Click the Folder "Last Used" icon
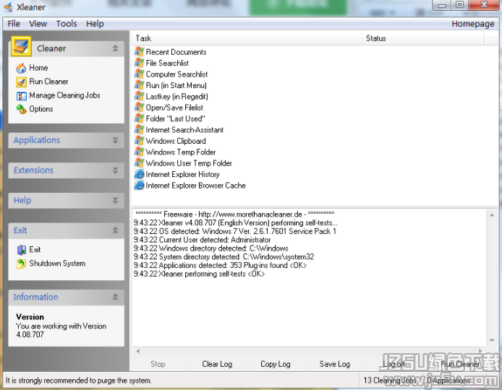502x390 pixels. (x=139, y=118)
